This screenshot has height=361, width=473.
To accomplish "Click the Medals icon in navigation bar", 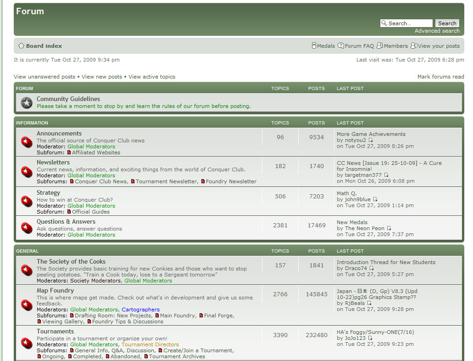I will click(314, 45).
